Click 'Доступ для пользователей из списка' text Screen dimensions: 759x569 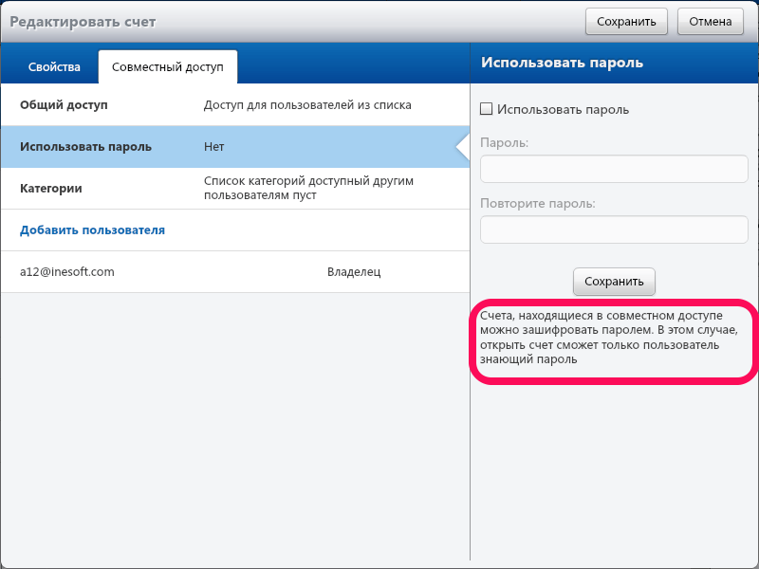tap(307, 105)
